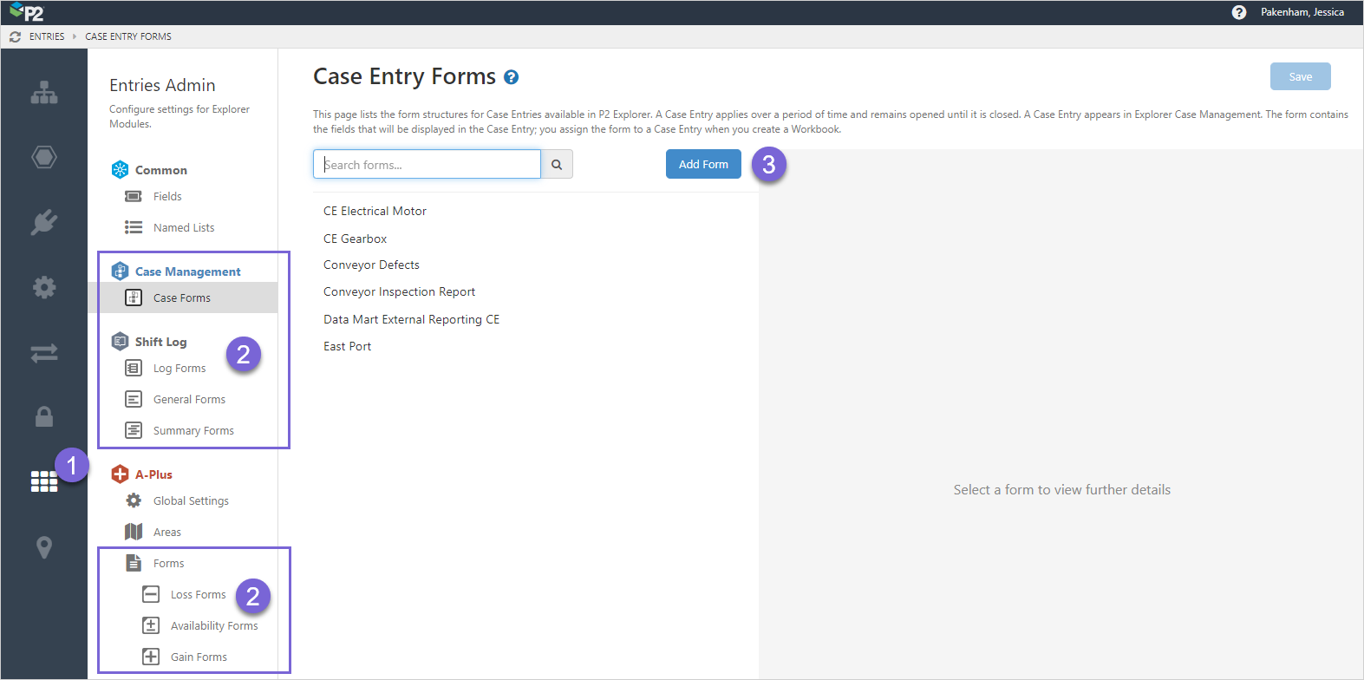1364x680 pixels.
Task: Focus the Search forms input field
Action: click(x=427, y=165)
